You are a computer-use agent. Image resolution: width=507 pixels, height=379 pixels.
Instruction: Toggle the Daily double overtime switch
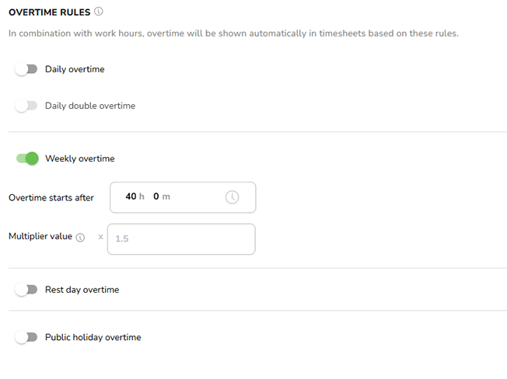[x=26, y=106]
